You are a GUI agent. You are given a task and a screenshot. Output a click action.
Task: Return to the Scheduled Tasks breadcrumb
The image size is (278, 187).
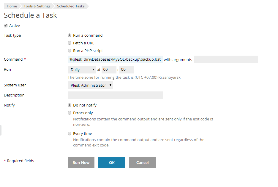click(71, 6)
